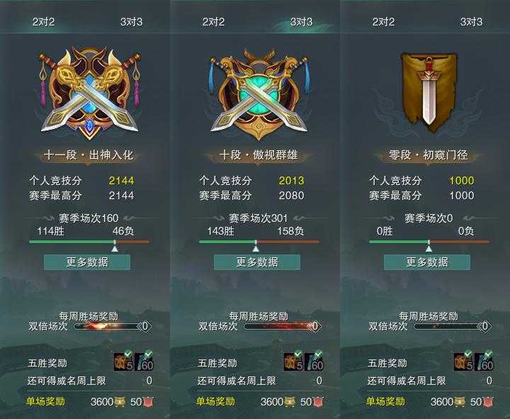The image size is (510, 419).
Task: Open 更多数据 under the 2144 score panel
Action: coord(87,262)
